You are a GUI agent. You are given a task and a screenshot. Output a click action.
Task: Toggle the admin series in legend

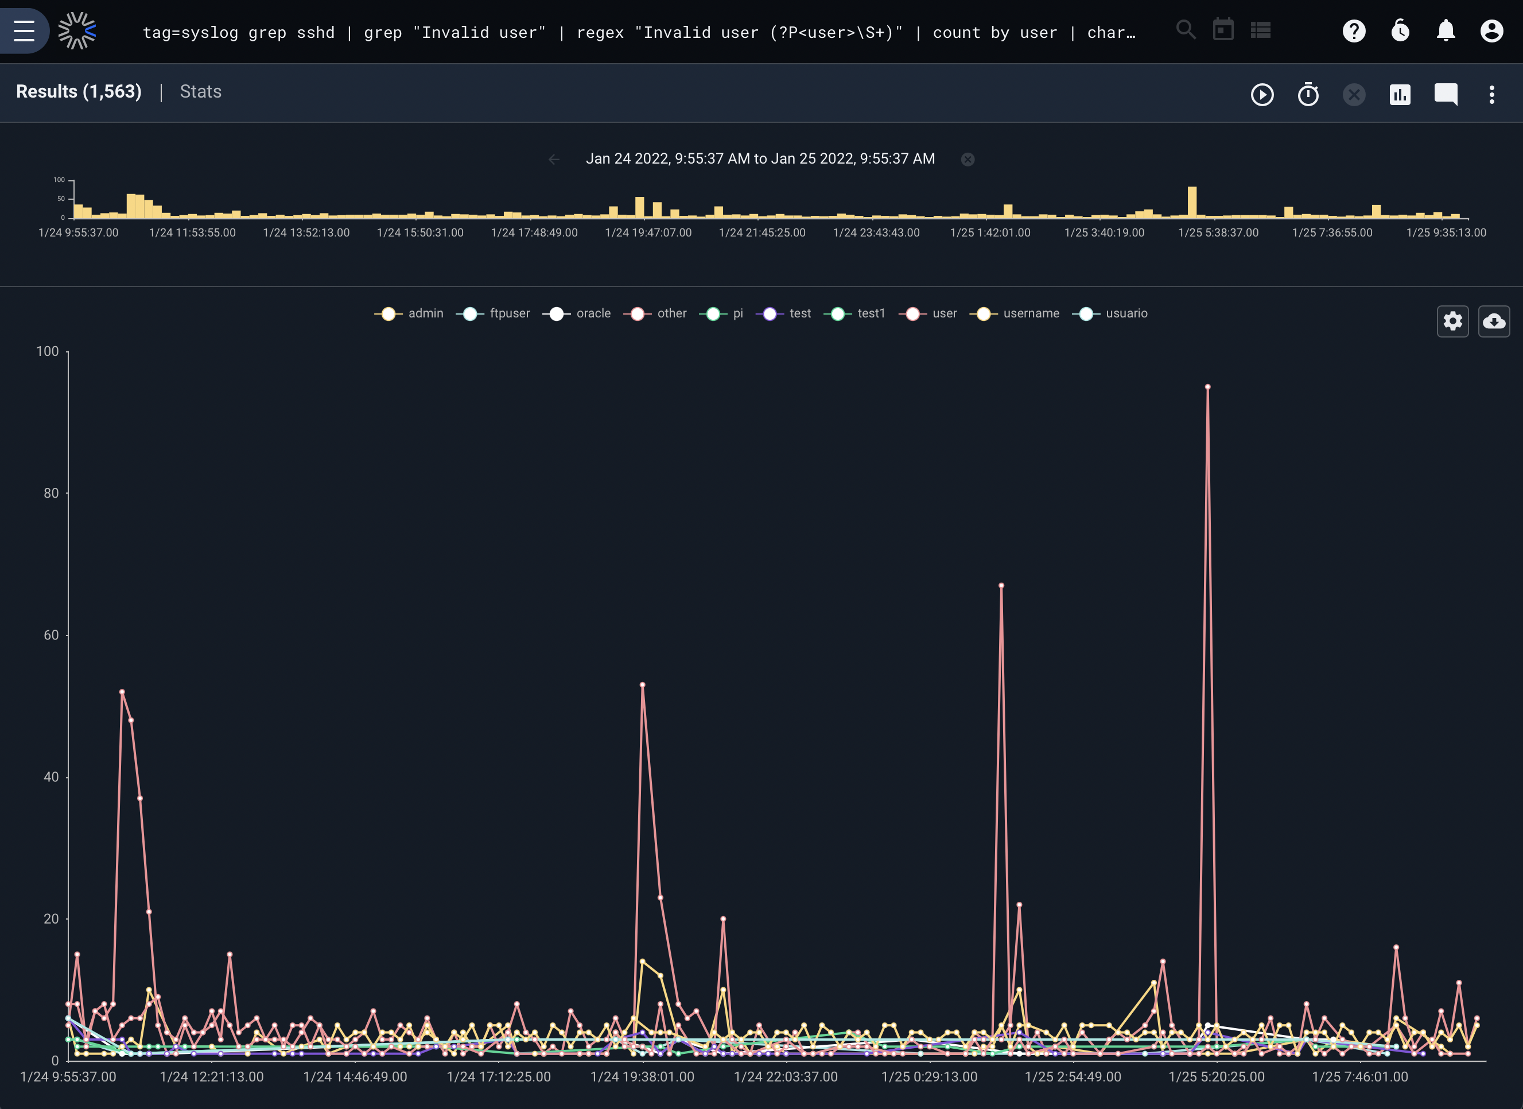(x=409, y=313)
